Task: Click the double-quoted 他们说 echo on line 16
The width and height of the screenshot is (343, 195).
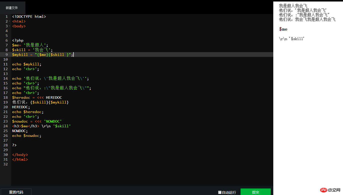Action: 52,88
